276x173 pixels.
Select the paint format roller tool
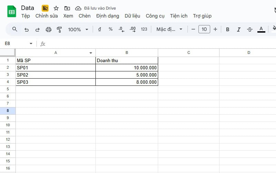click(59, 30)
